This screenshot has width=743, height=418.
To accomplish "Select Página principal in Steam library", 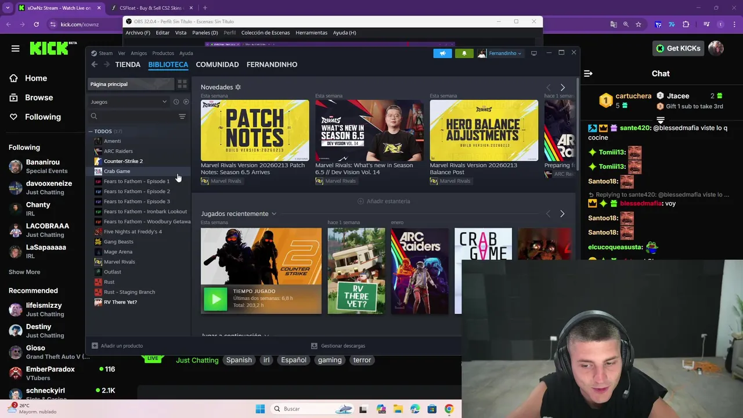I will pos(131,84).
